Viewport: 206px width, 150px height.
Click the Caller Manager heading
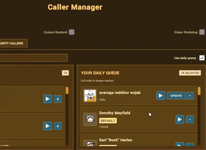pos(75,7)
